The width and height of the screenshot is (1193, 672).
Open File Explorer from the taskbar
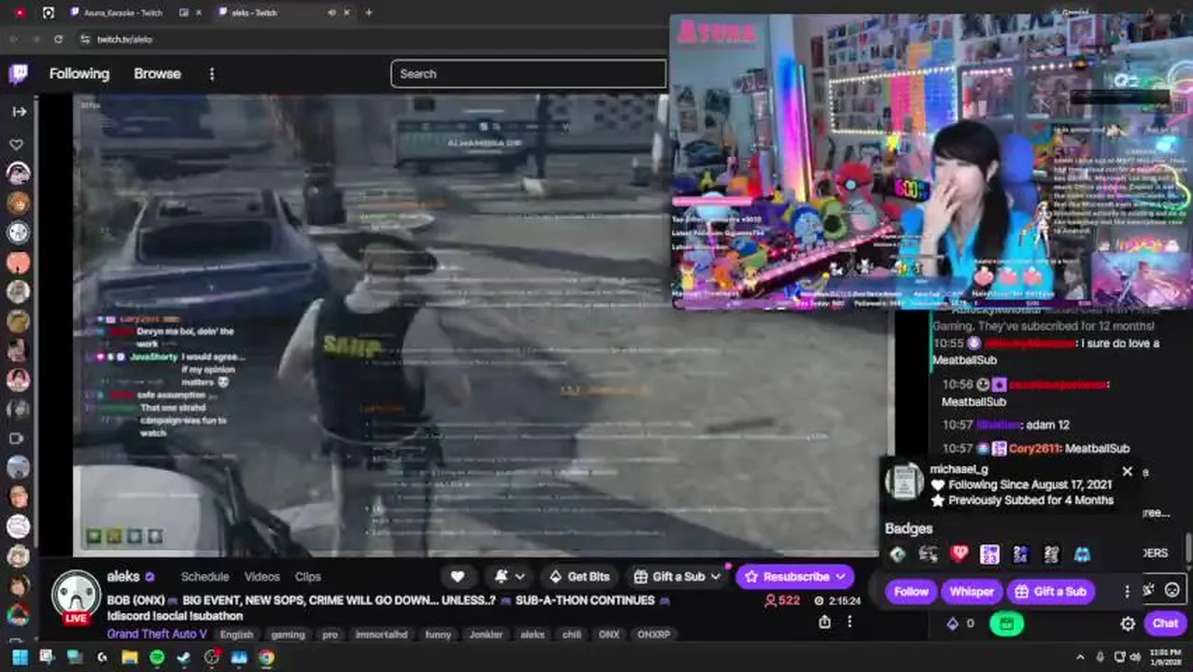(130, 657)
